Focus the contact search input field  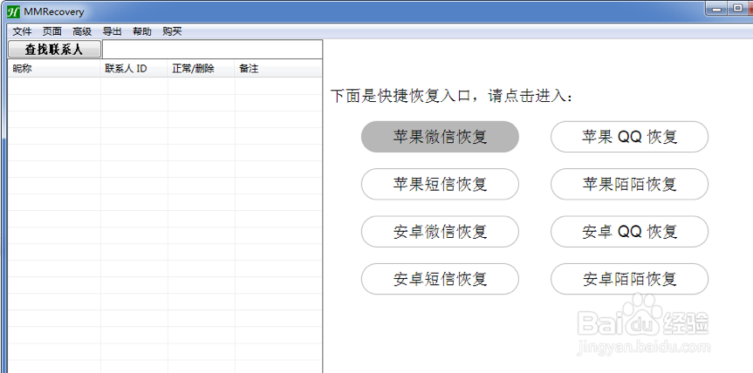tap(212, 49)
